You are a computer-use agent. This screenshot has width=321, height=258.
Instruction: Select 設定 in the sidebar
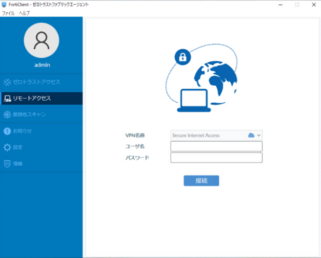(41, 147)
